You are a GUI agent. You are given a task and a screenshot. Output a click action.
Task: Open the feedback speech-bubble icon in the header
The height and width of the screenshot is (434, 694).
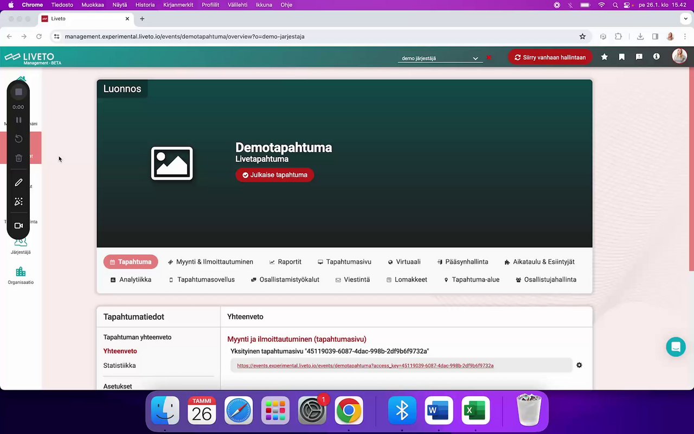(639, 57)
